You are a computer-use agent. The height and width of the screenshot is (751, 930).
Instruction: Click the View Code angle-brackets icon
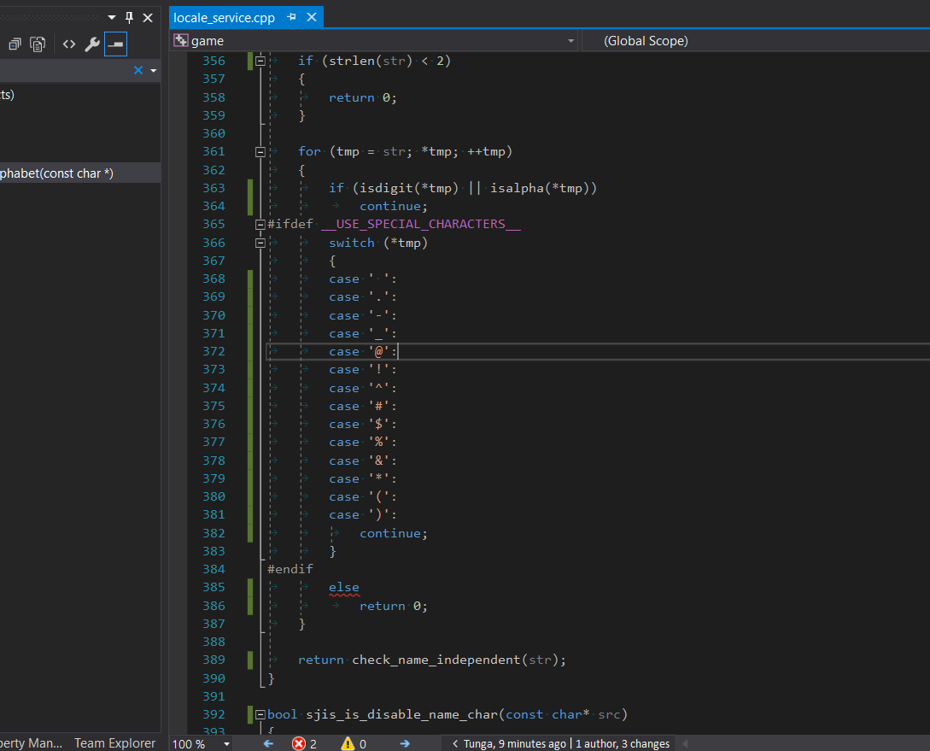tap(69, 44)
